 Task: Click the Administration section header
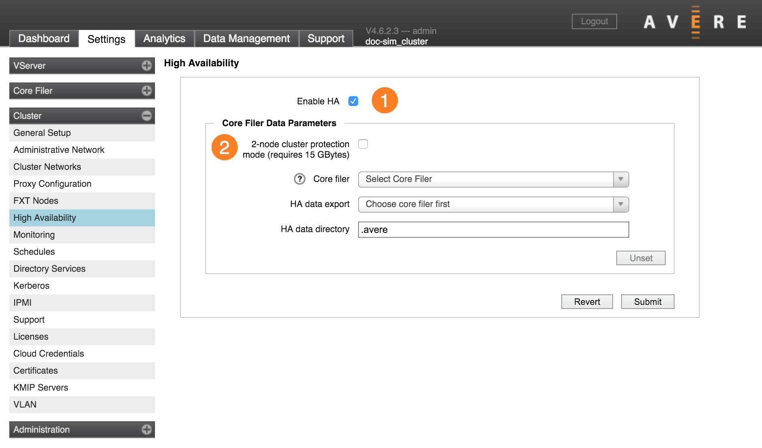pos(82,429)
